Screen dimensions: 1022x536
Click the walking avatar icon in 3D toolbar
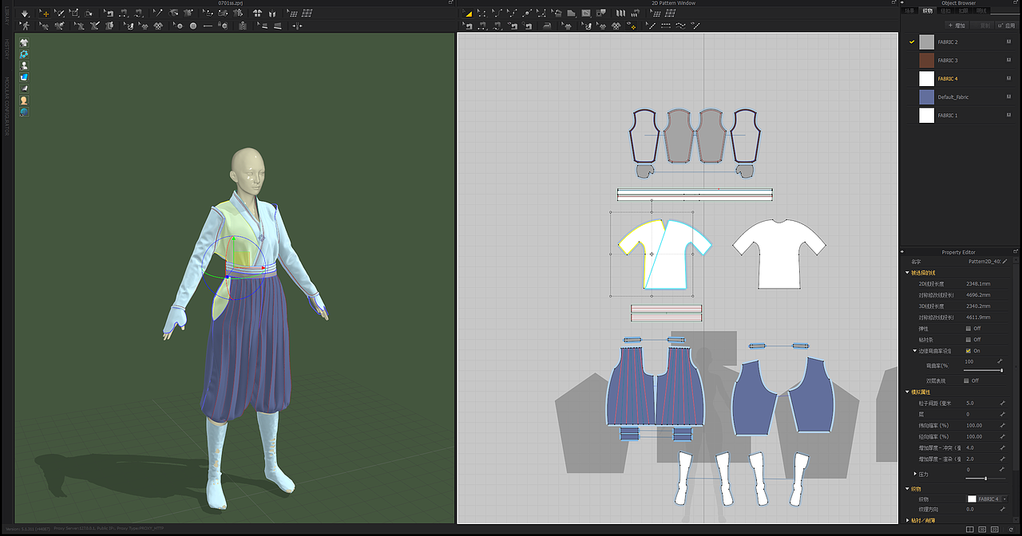25,26
